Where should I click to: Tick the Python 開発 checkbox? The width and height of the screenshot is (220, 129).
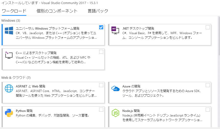click(x=101, y=110)
